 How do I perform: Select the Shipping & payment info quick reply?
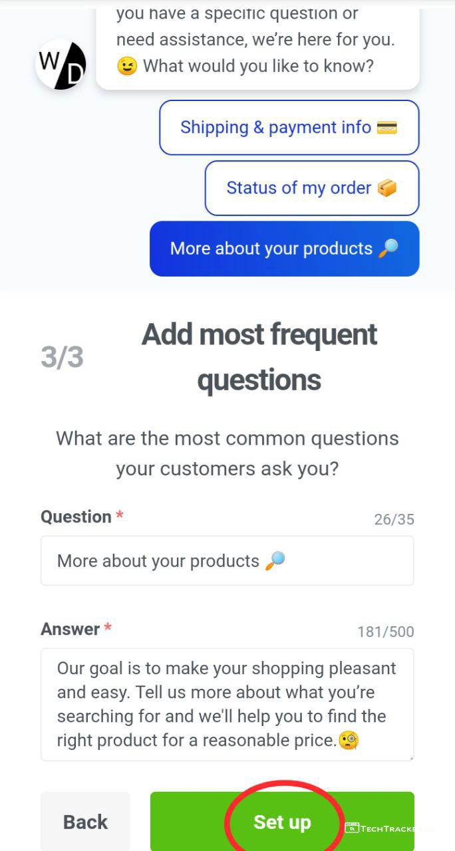point(289,128)
